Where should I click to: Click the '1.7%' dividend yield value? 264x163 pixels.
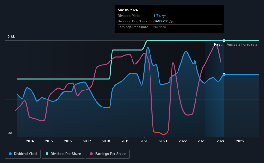pos(157,16)
